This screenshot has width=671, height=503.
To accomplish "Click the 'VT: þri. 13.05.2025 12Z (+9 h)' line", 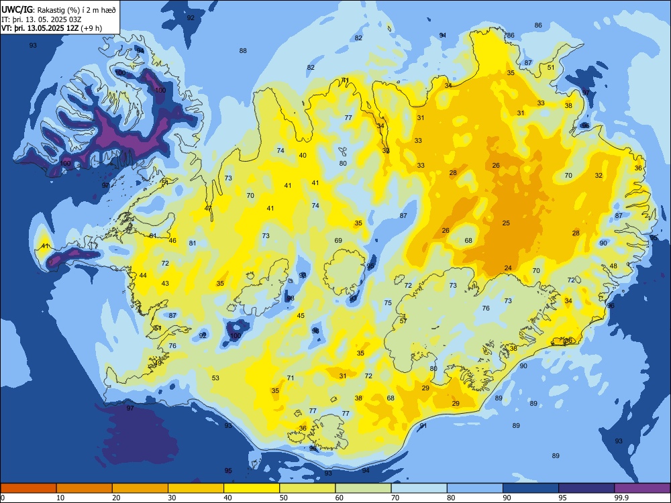I will point(52,28).
